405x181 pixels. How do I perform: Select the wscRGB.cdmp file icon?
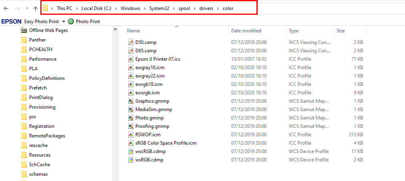click(131, 151)
